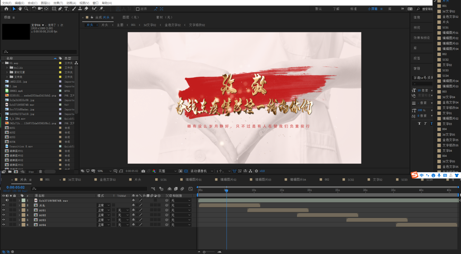461x254 pixels.
Task: Click the 了解 workspace button
Action: tap(336, 9)
